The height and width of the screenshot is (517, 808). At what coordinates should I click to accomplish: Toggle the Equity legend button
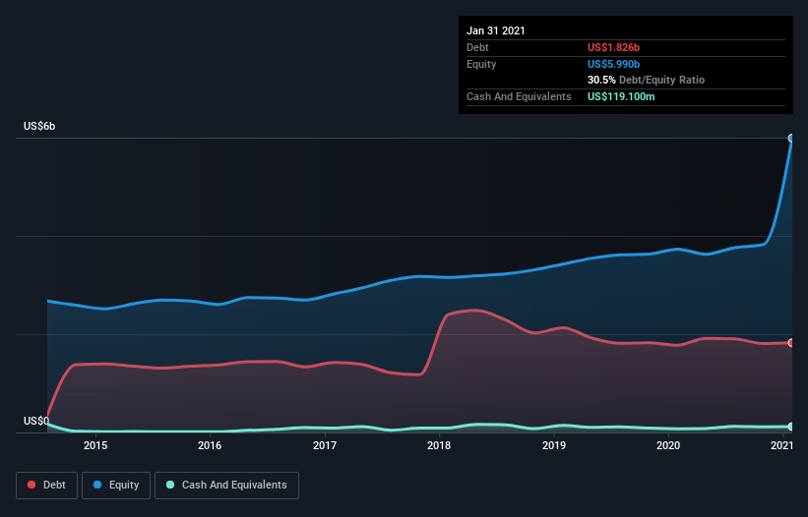coord(116,486)
